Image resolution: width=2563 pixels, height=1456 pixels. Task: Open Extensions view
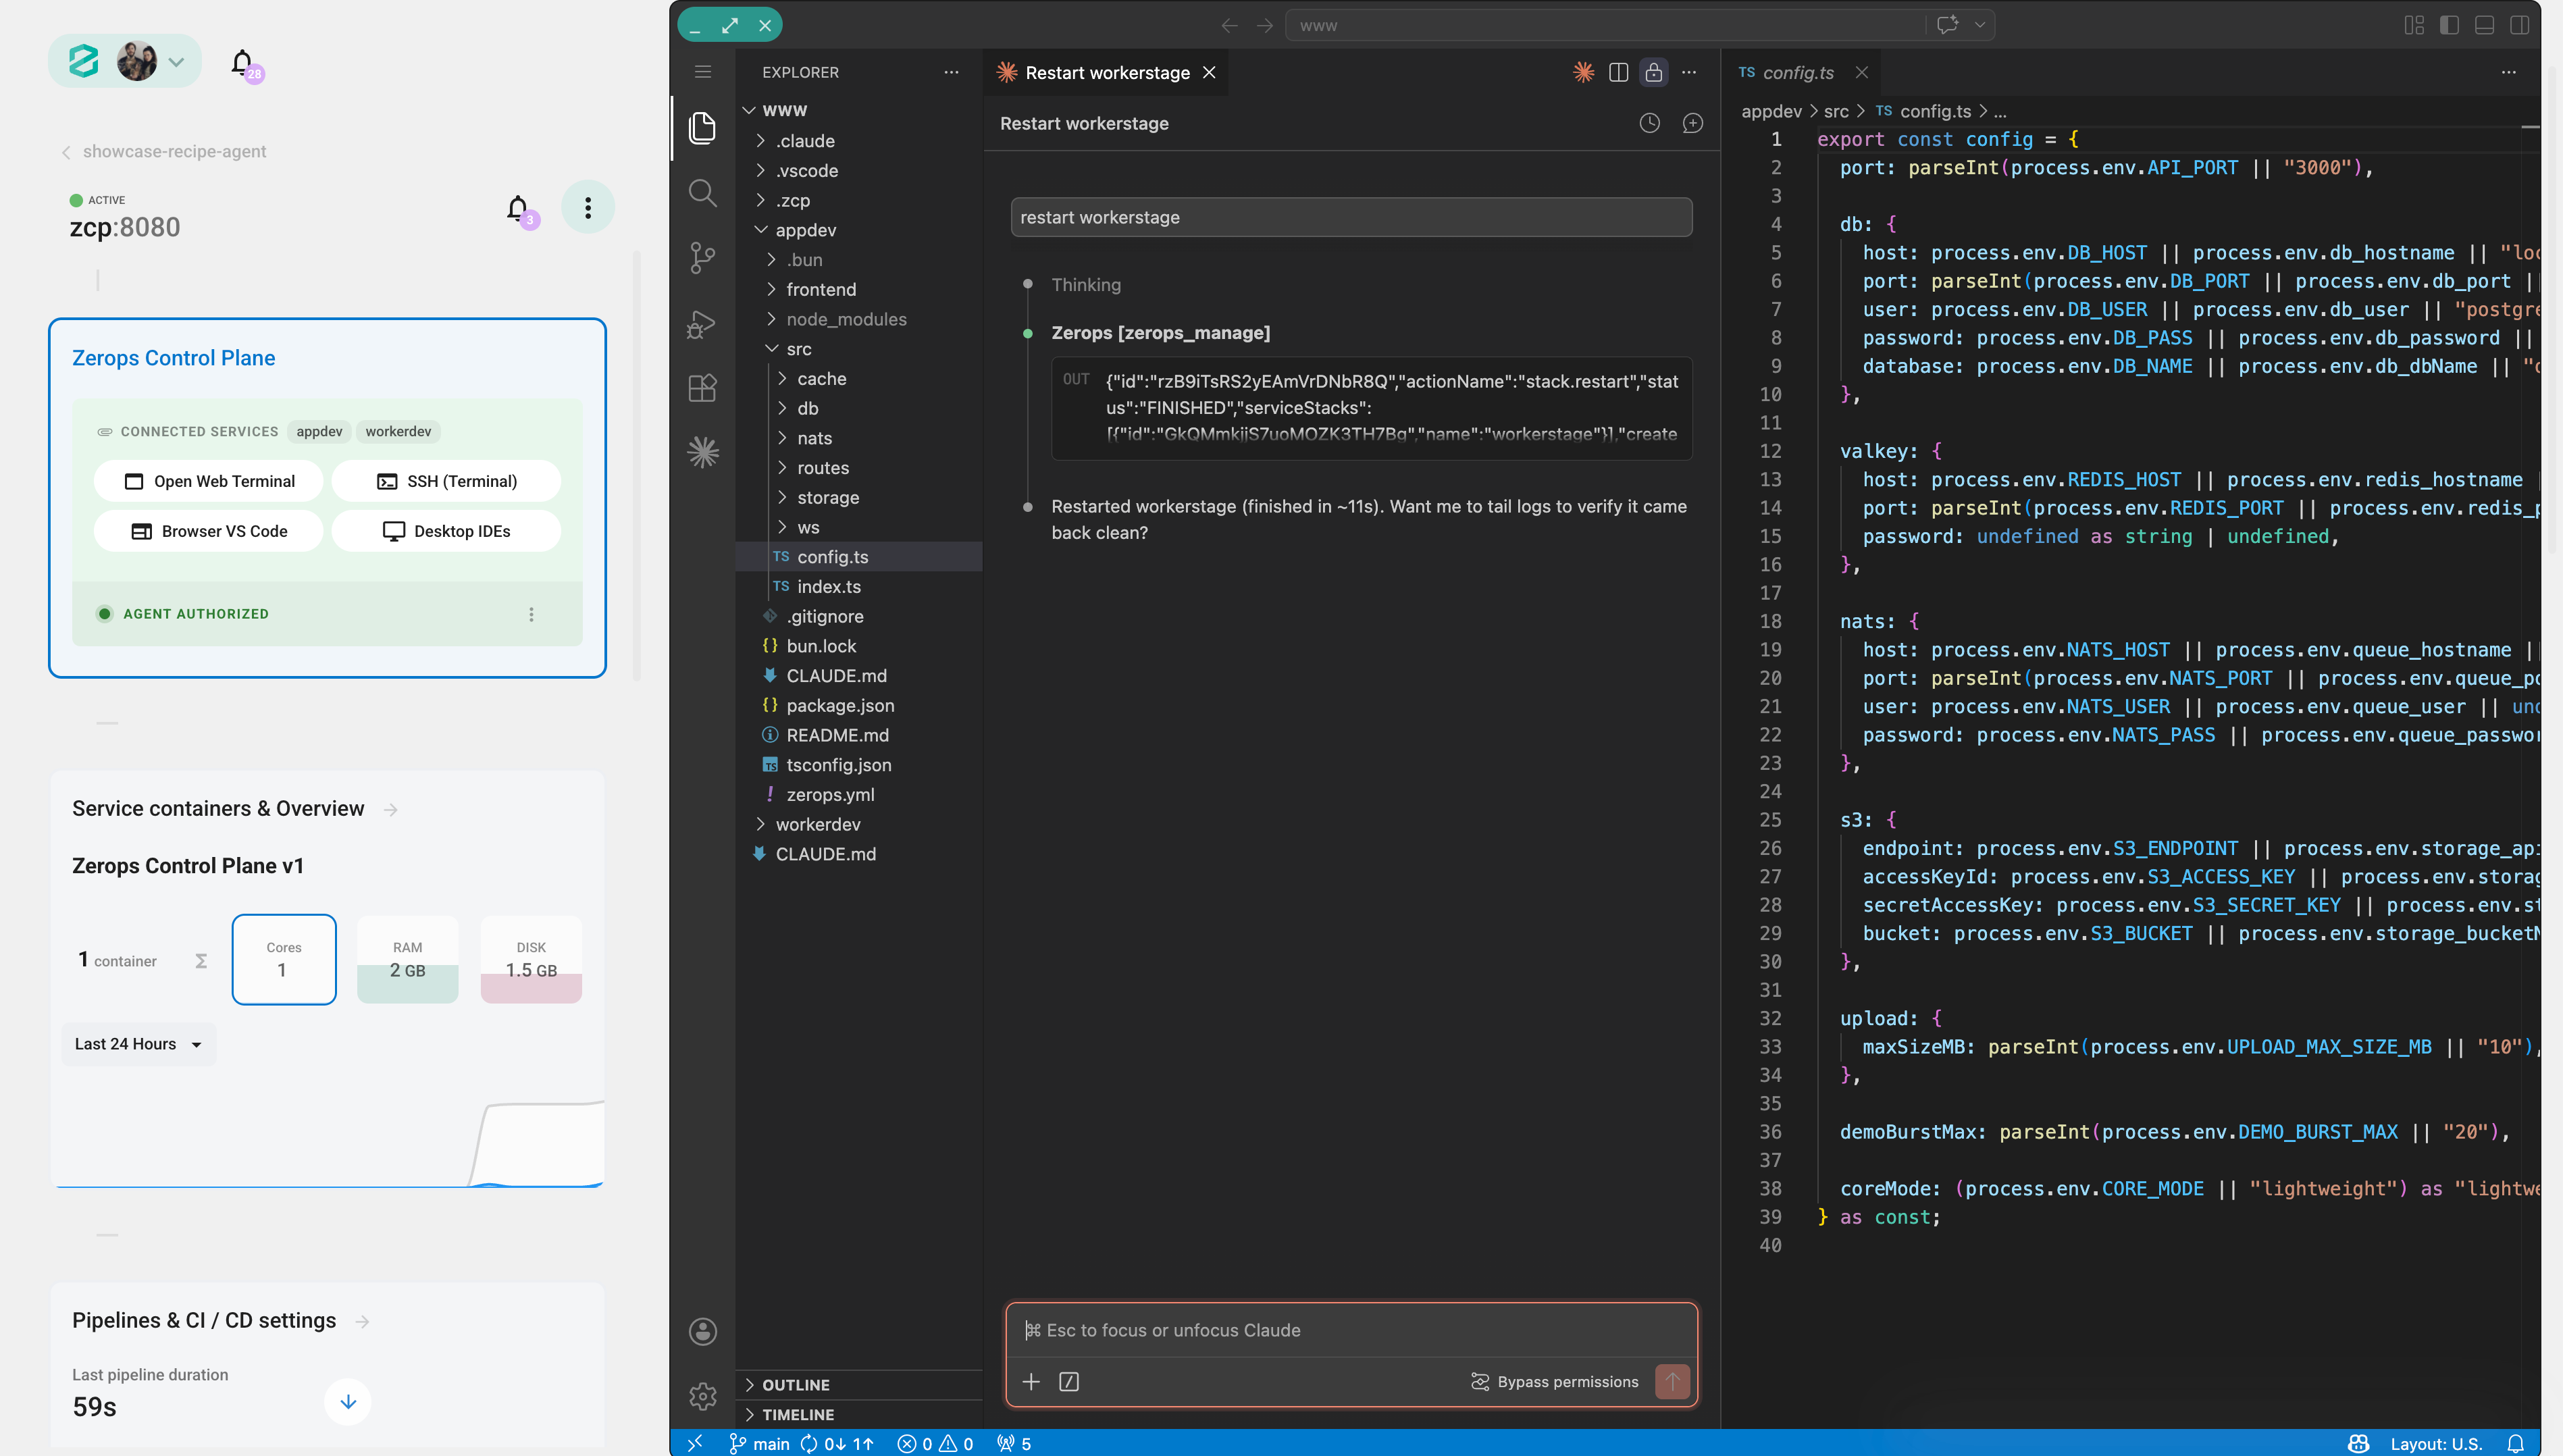click(703, 388)
